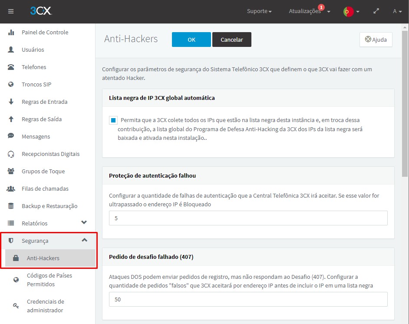The image size is (409, 324).
Task: Click the Segurança shield icon
Action: [x=11, y=241]
